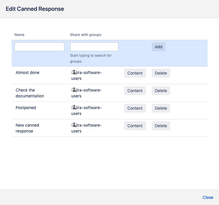Screen dimensions: 219x205
Task: Open Content for New canned response
Action: click(x=135, y=126)
